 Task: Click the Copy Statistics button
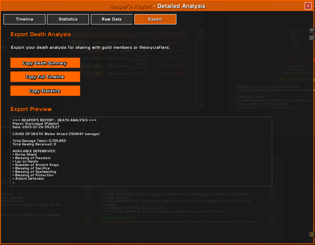(45, 91)
